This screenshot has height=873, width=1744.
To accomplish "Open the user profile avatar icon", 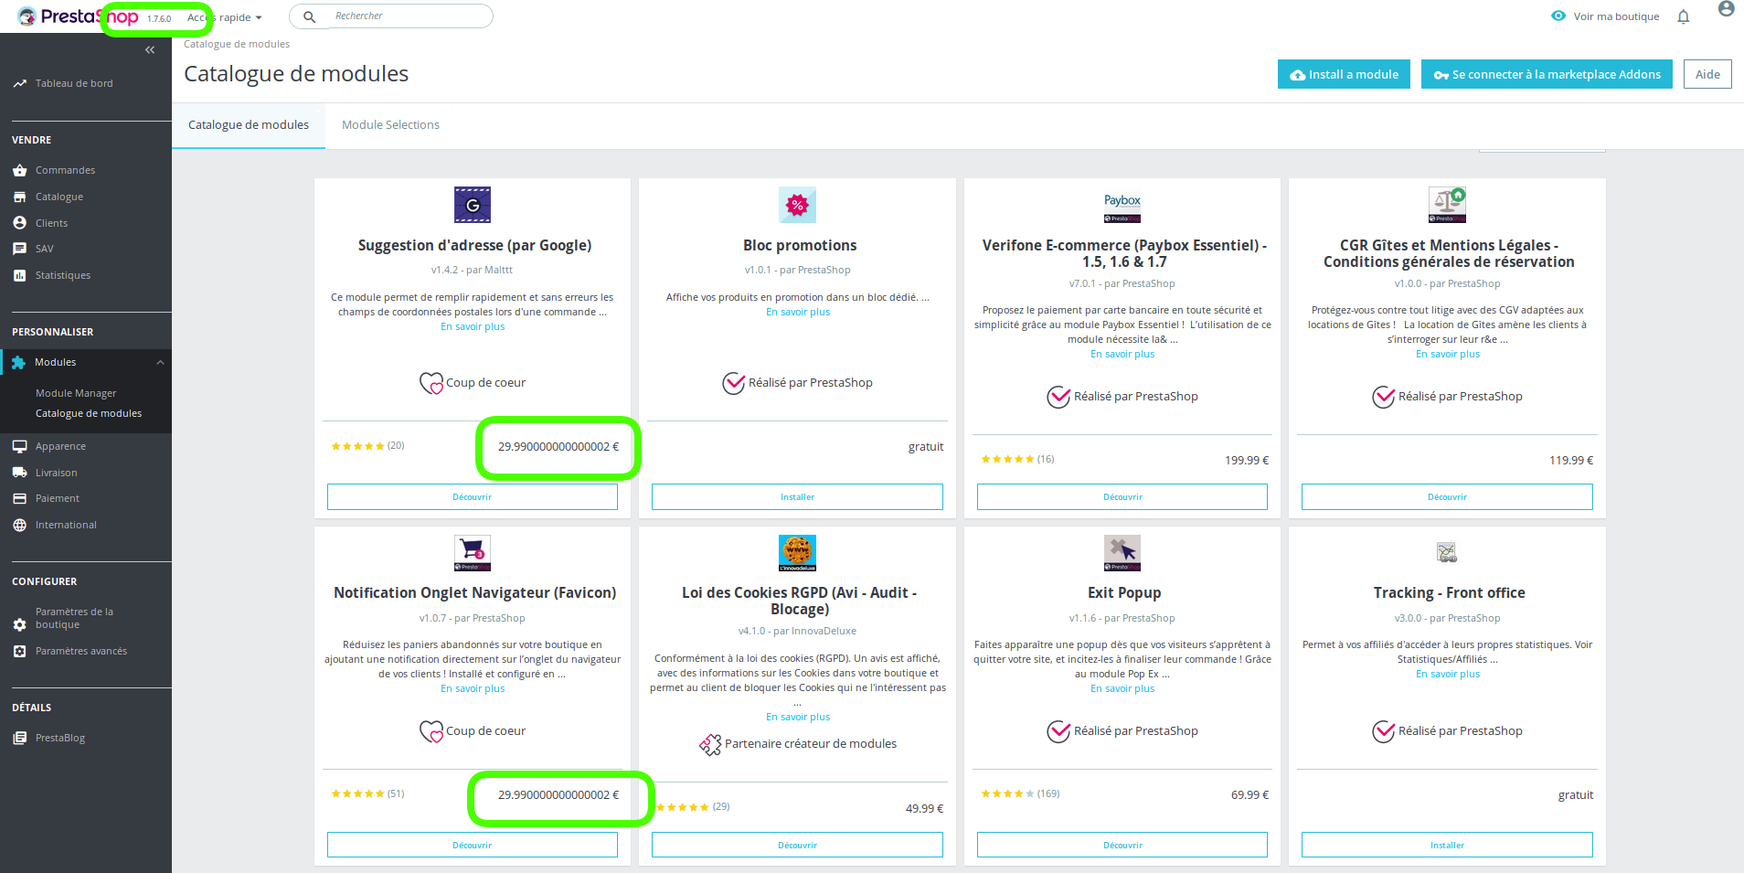I will [1726, 9].
